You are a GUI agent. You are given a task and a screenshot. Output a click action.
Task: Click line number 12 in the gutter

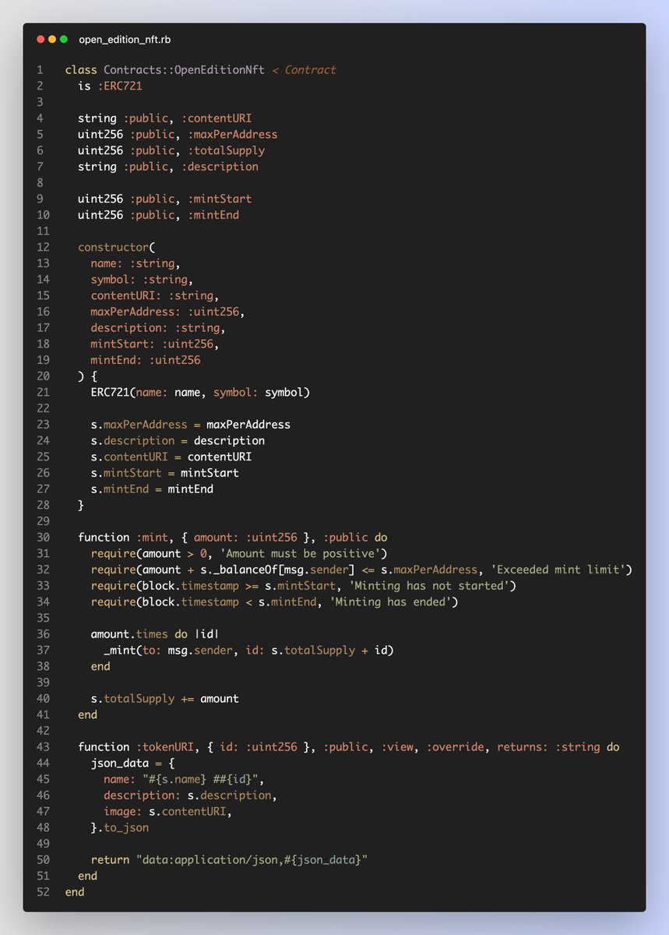tap(43, 247)
